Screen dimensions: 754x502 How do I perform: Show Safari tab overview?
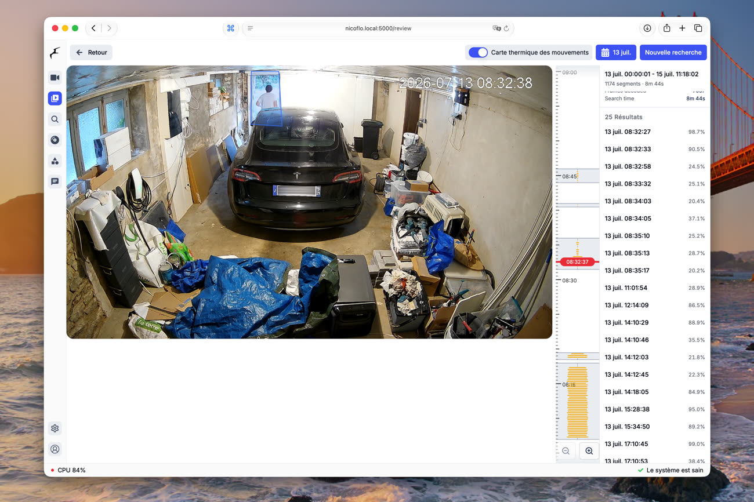pyautogui.click(x=698, y=28)
